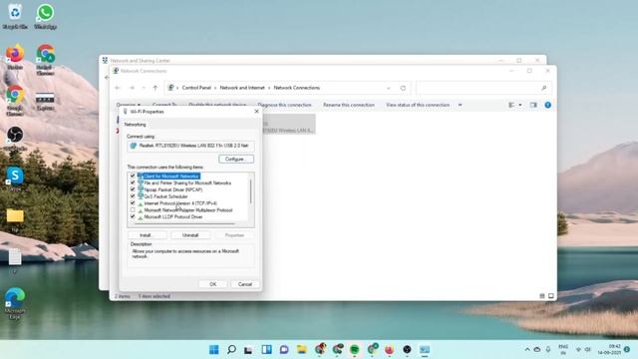This screenshot has width=638, height=359.
Task: Uncheck QoS Packet Scheduler
Action: pos(133,196)
